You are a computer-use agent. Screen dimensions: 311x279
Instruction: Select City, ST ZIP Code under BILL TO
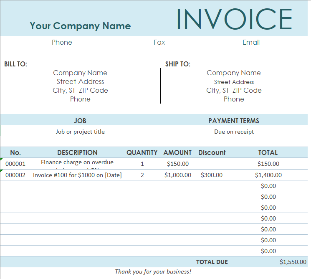[80, 90]
